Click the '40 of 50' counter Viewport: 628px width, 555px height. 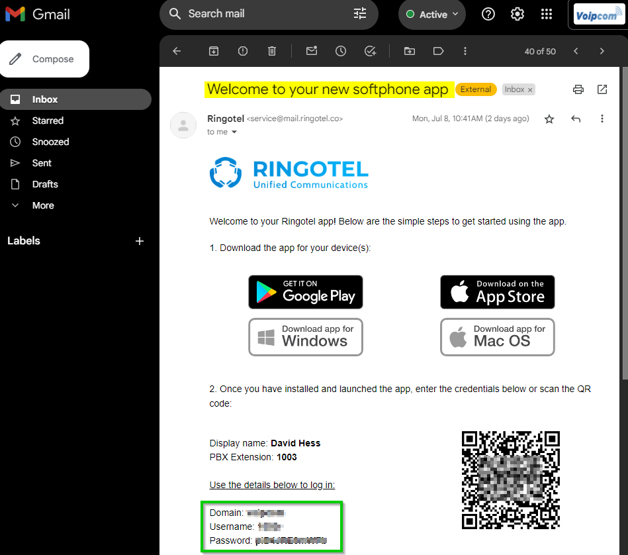coord(540,51)
